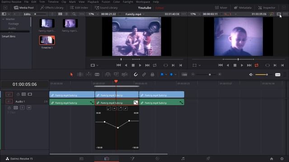Open the Mixer panel
This screenshot has height=162, width=289.
[221, 8]
